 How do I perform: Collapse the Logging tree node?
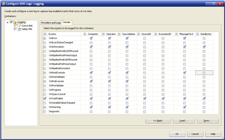tap(7, 22)
